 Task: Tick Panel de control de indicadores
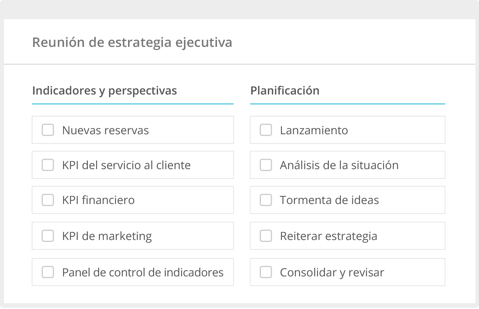coord(48,272)
